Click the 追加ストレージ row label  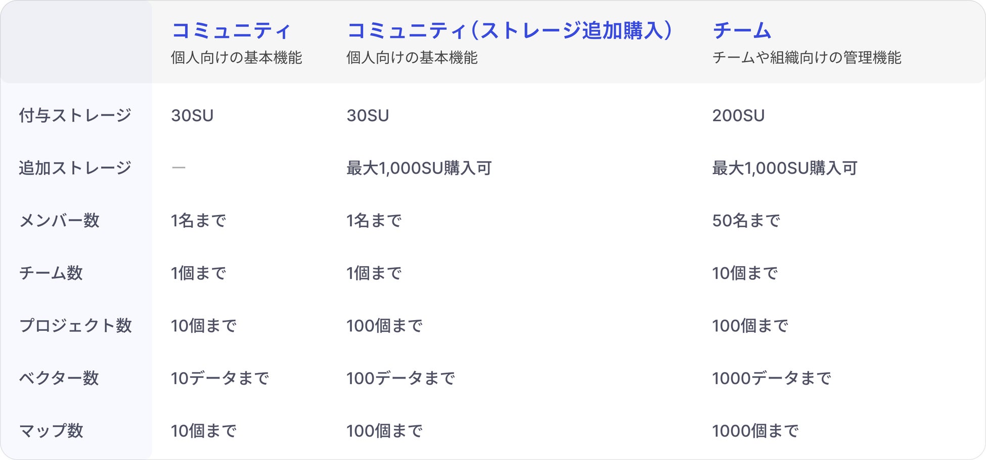click(75, 168)
